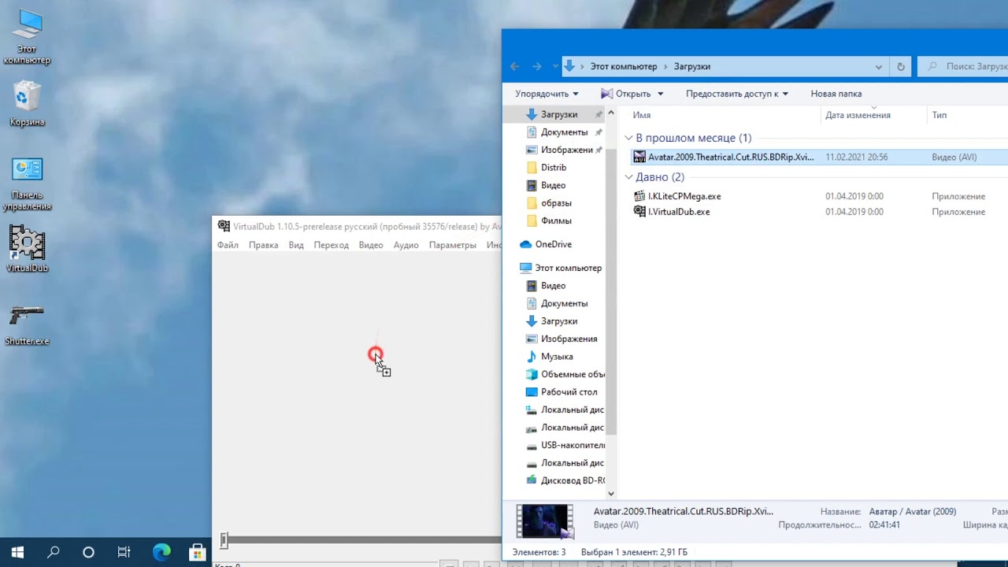The image size is (1008, 567).
Task: Expand the arrow next to Открыть
Action: click(660, 94)
